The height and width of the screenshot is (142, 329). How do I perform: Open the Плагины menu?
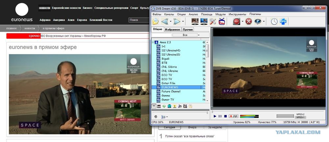(x=255, y=14)
